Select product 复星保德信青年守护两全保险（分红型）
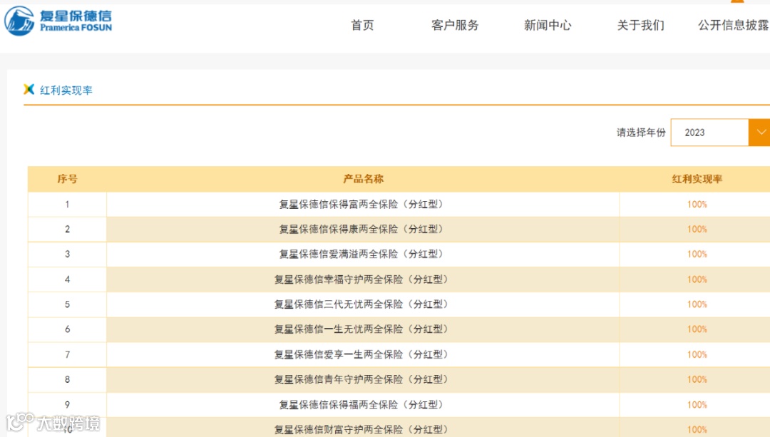 pos(363,379)
